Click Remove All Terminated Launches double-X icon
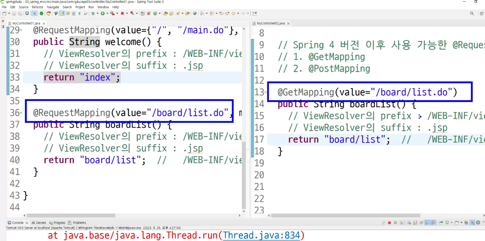The image size is (485, 241). pos(401,223)
